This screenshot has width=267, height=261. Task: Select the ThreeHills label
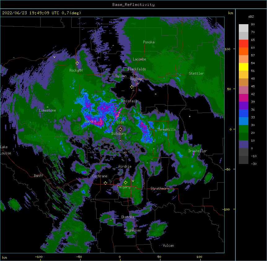[x=166, y=130]
